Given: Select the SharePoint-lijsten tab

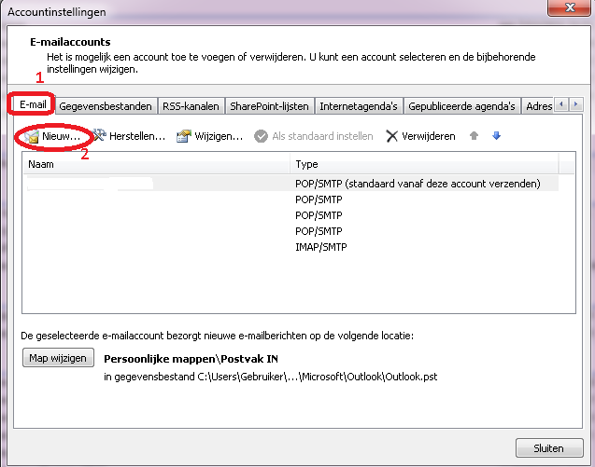Looking at the screenshot, I should (x=269, y=106).
